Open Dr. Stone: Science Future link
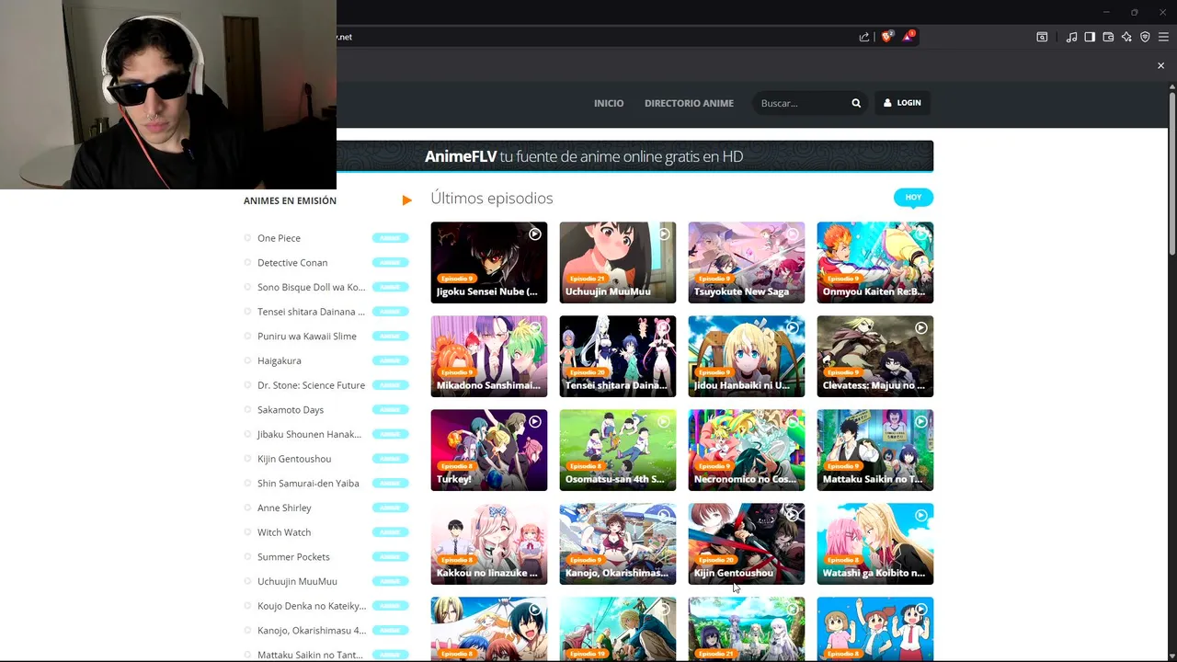 pyautogui.click(x=311, y=385)
